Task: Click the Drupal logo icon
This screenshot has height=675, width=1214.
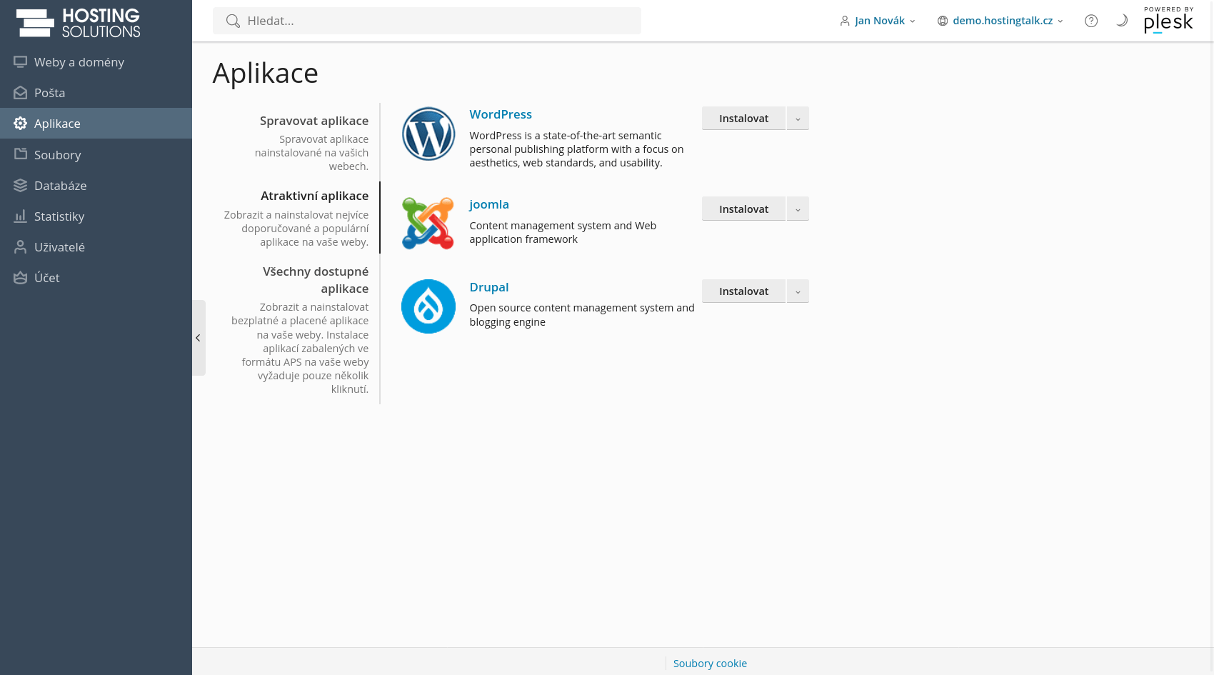Action: [x=428, y=306]
